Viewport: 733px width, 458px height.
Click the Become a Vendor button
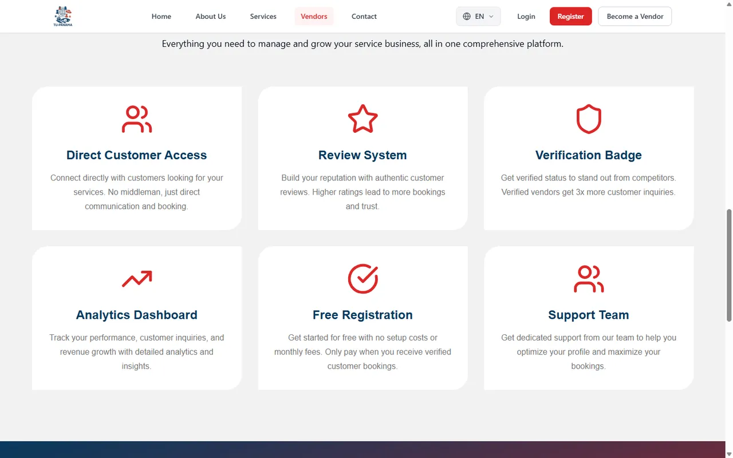pyautogui.click(x=635, y=17)
